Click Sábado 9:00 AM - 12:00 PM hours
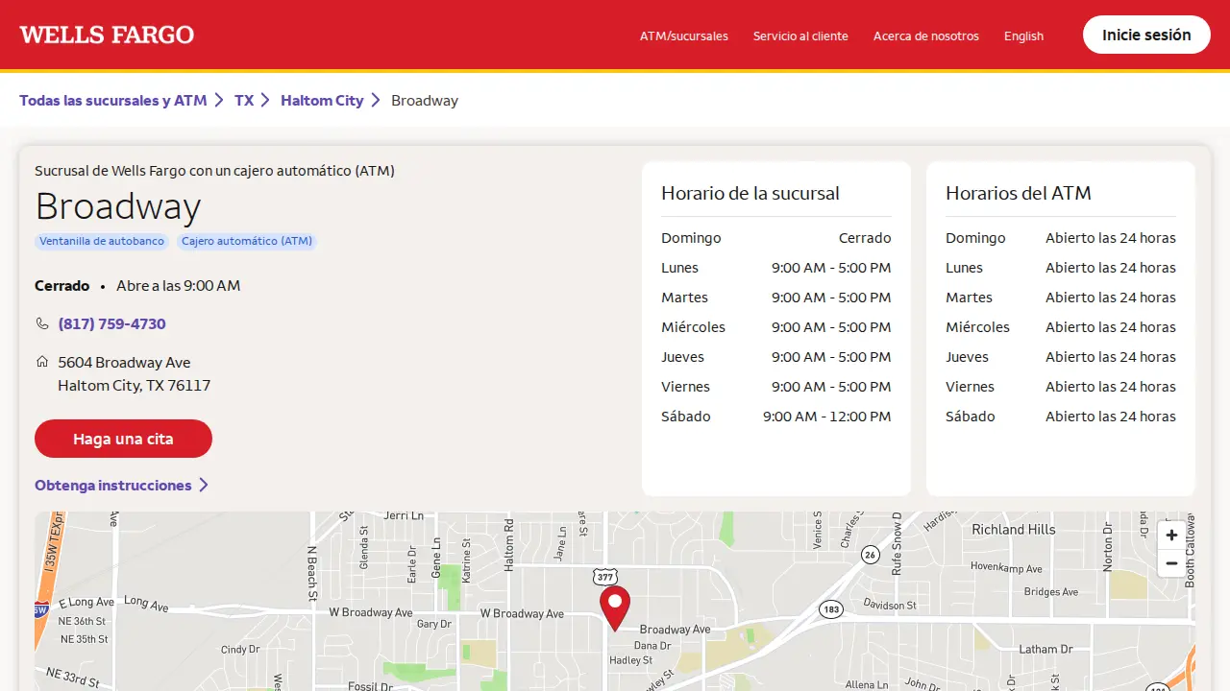Image resolution: width=1230 pixels, height=691 pixels. tap(776, 417)
